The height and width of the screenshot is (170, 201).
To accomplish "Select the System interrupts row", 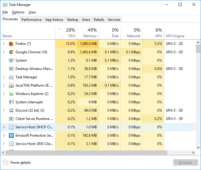I will coord(29,102).
